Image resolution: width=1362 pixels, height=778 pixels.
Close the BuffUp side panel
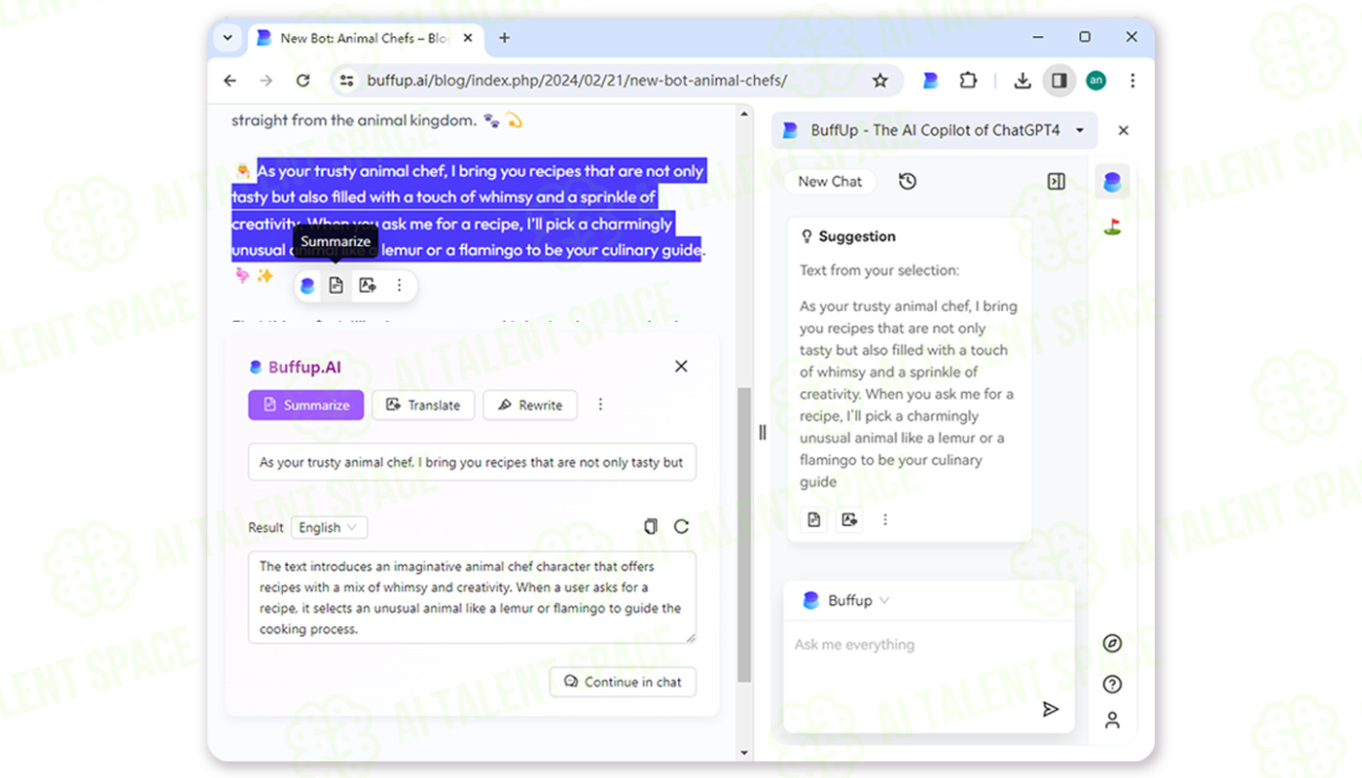(x=1124, y=130)
